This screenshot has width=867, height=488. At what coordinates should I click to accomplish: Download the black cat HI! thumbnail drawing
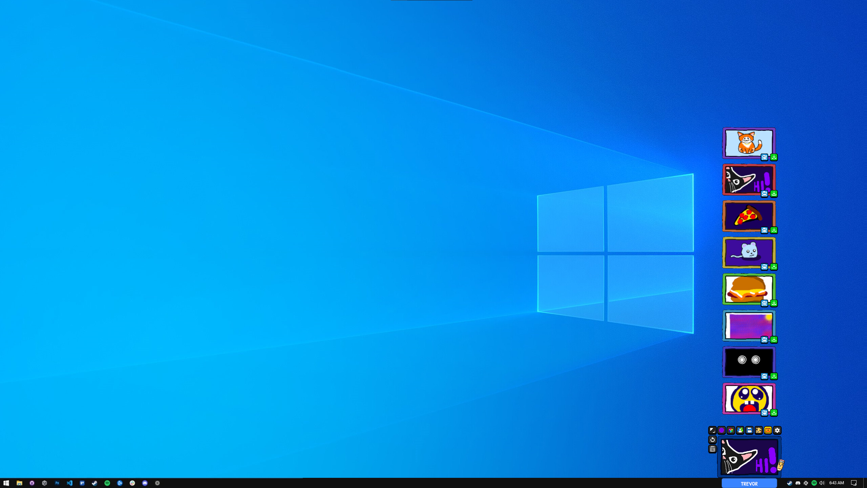coord(774,194)
